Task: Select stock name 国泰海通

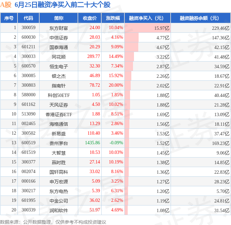Action: [x=59, y=47]
